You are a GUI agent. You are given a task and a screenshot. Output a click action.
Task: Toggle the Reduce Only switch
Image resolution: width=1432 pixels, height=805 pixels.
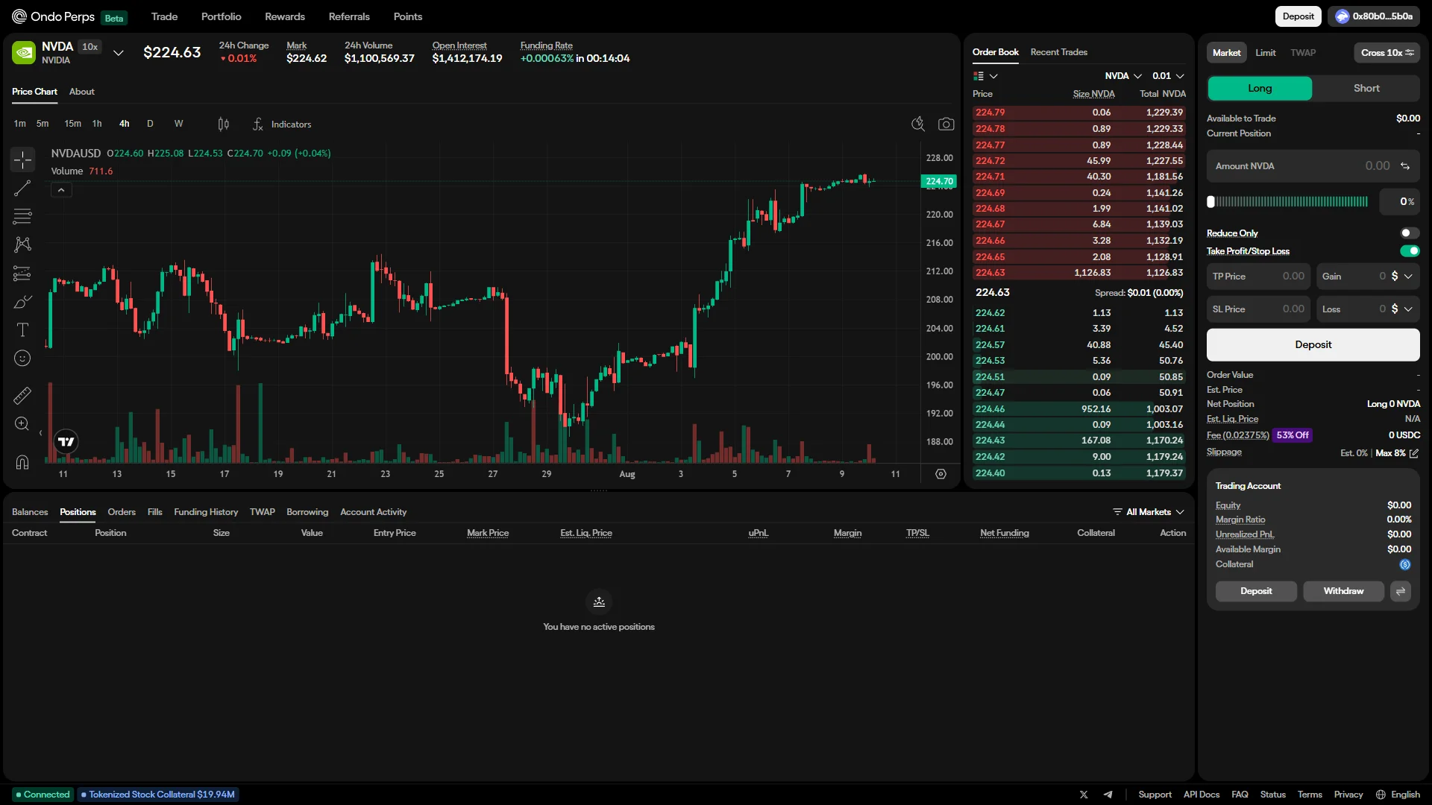(1410, 233)
